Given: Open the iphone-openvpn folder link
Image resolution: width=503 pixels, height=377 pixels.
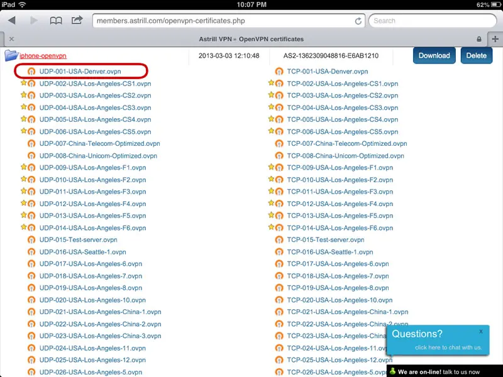Looking at the screenshot, I should (x=43, y=56).
